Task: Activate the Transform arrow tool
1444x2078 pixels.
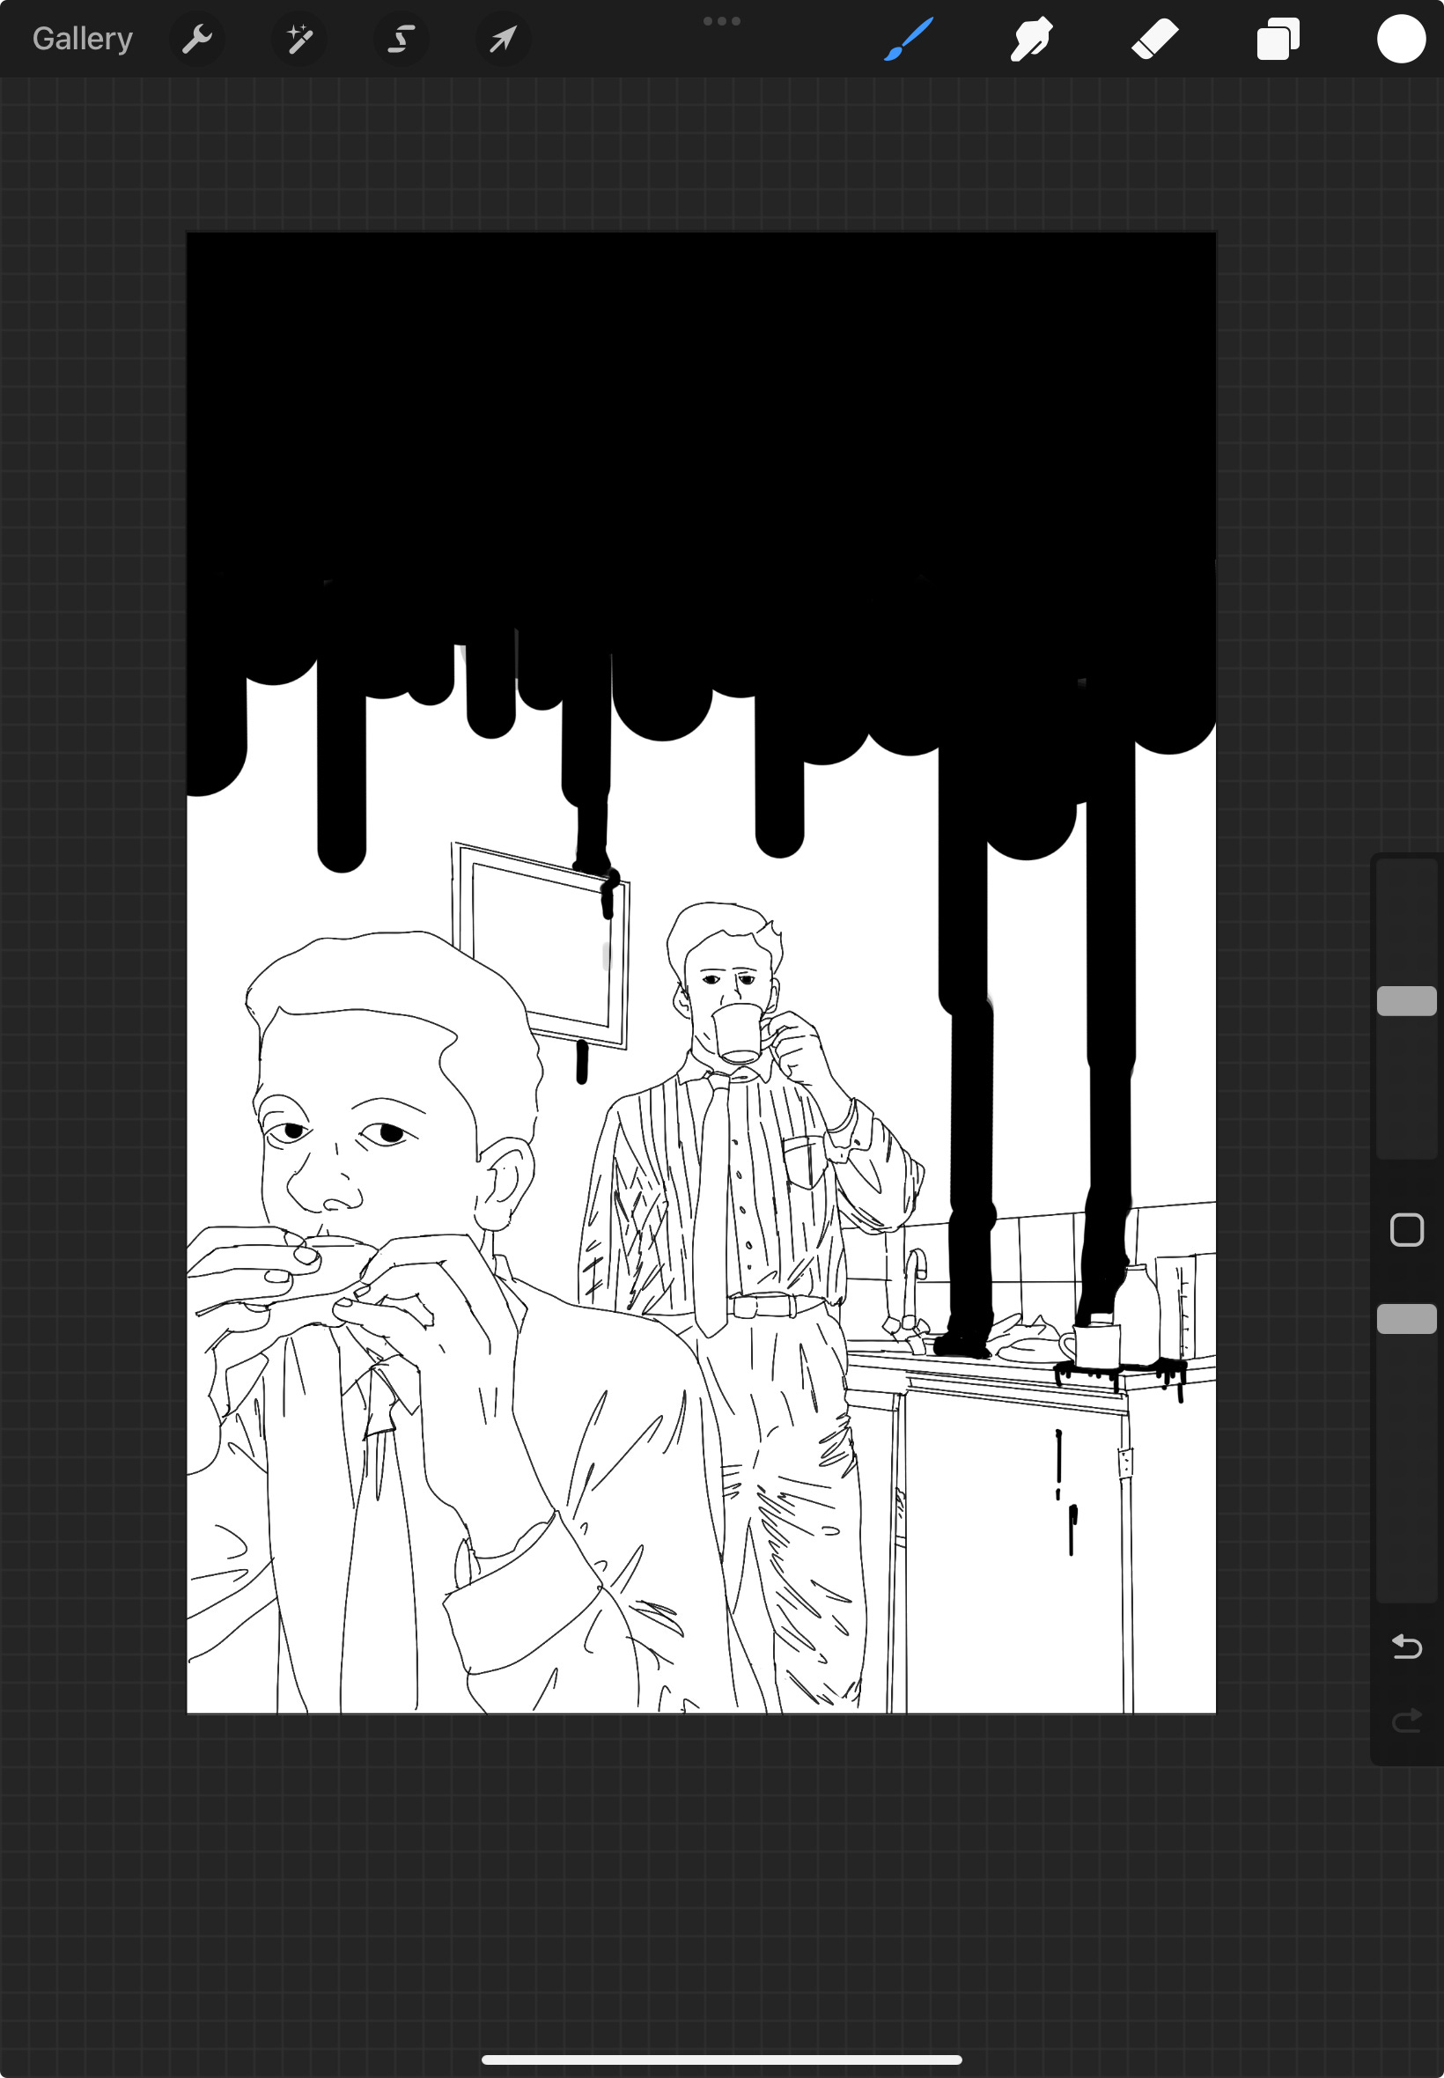Action: point(503,39)
